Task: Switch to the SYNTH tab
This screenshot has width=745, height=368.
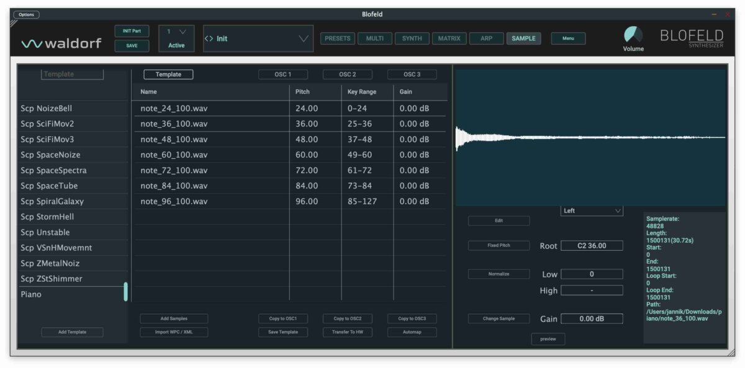Action: click(x=411, y=38)
